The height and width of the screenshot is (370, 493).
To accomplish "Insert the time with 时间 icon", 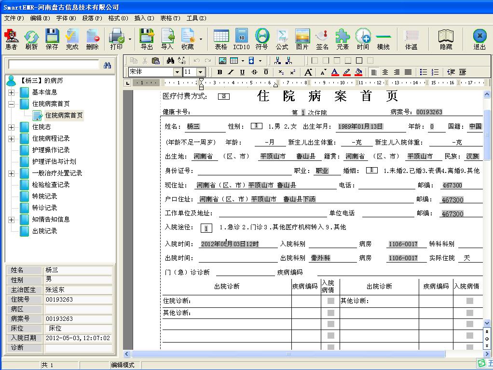I will click(x=363, y=39).
